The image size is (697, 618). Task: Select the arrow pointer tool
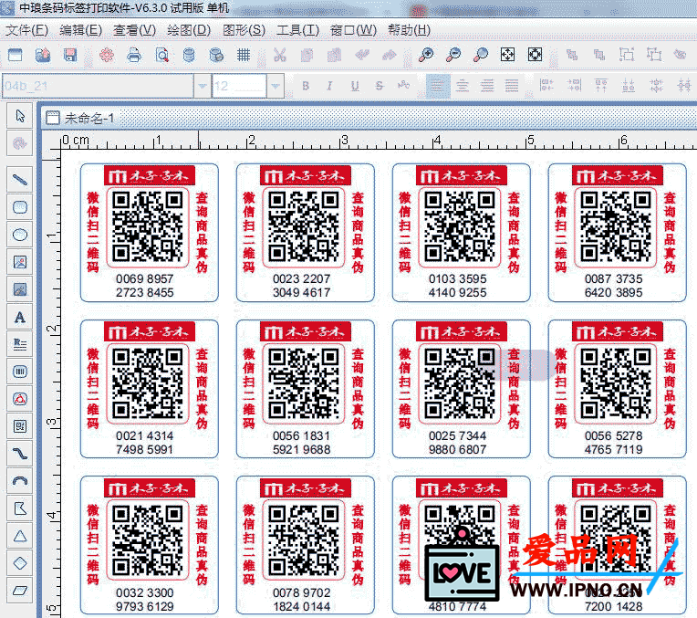[x=20, y=116]
